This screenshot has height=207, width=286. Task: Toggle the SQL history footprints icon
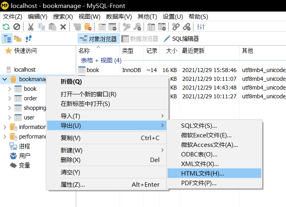(28, 39)
